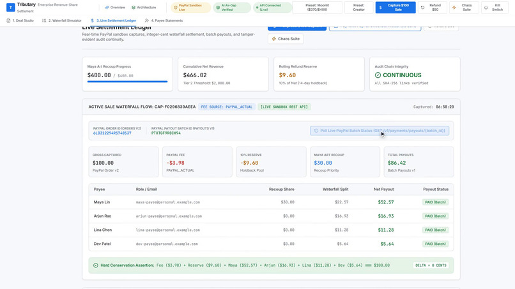This screenshot has height=289, width=515.
Task: Click the Payout Status column header
Action: 436,189
